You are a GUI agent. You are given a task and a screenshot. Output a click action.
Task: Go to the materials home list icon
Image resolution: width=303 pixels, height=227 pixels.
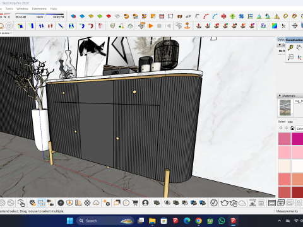pos(292,128)
